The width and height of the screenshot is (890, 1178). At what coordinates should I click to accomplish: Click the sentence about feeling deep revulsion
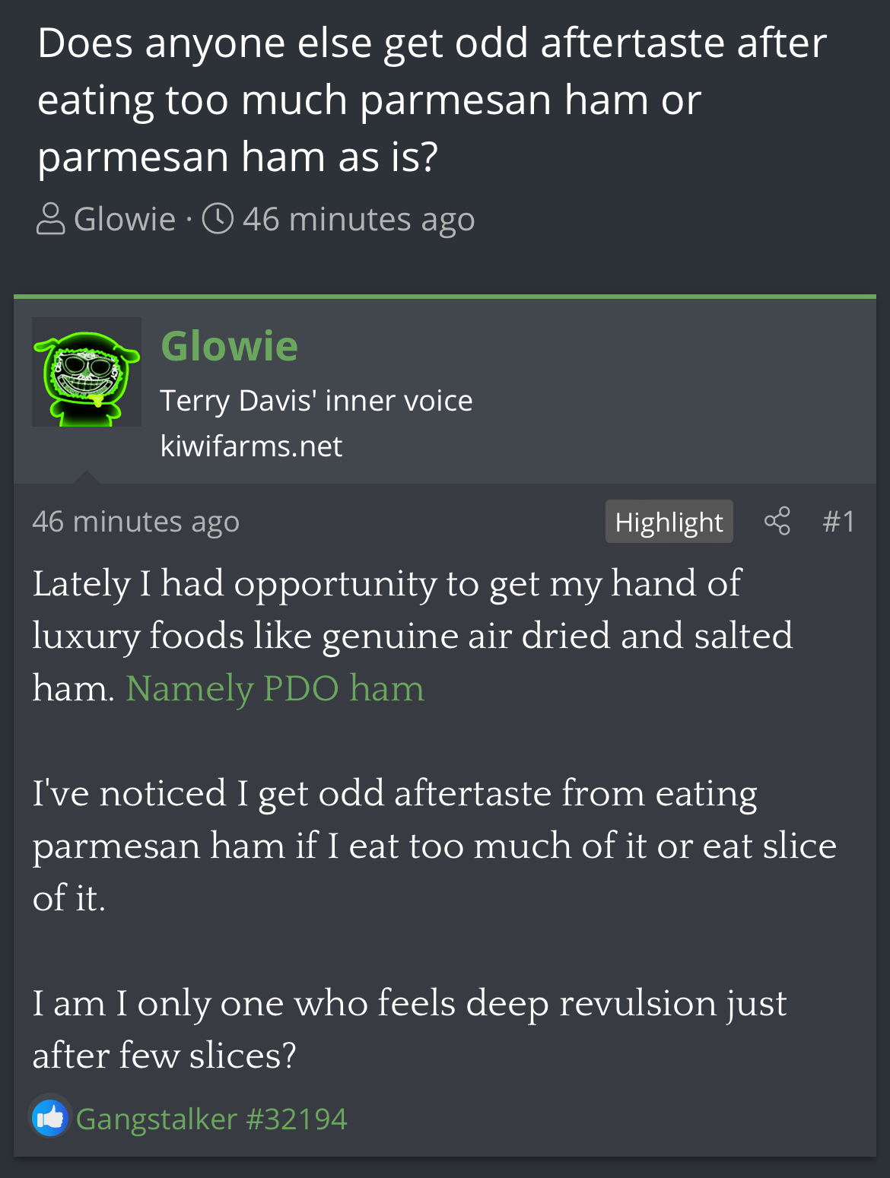pyautogui.click(x=408, y=1028)
